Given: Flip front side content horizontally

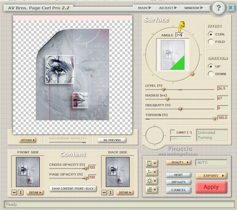Looking at the screenshot, I should [x=14, y=192].
